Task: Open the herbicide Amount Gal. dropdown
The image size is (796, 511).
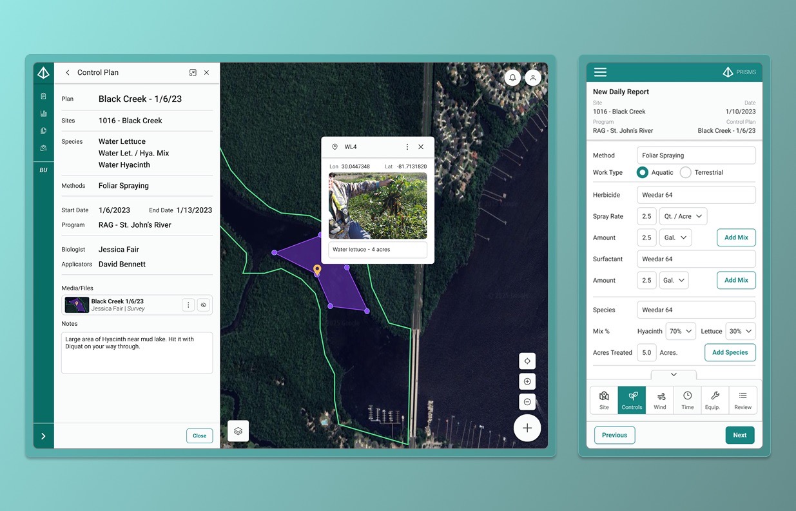Action: [x=675, y=237]
